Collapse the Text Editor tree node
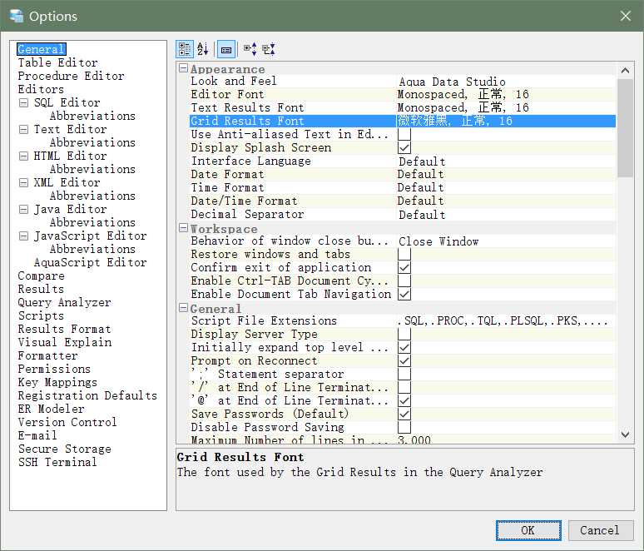644x551 pixels. (24, 130)
